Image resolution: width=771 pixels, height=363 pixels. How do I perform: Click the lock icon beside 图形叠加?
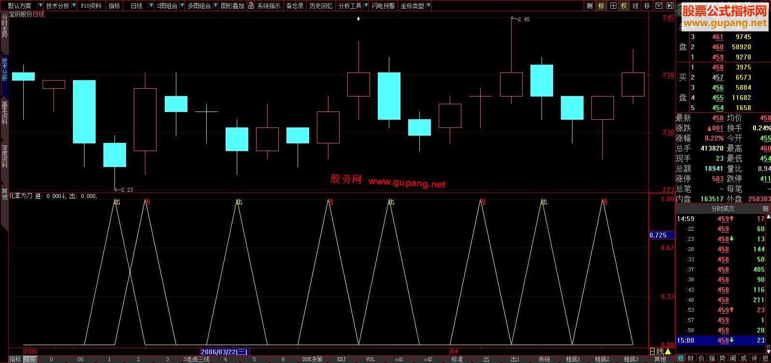pos(251,6)
